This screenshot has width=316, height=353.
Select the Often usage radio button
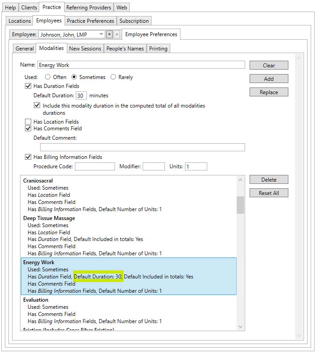tap(48, 77)
